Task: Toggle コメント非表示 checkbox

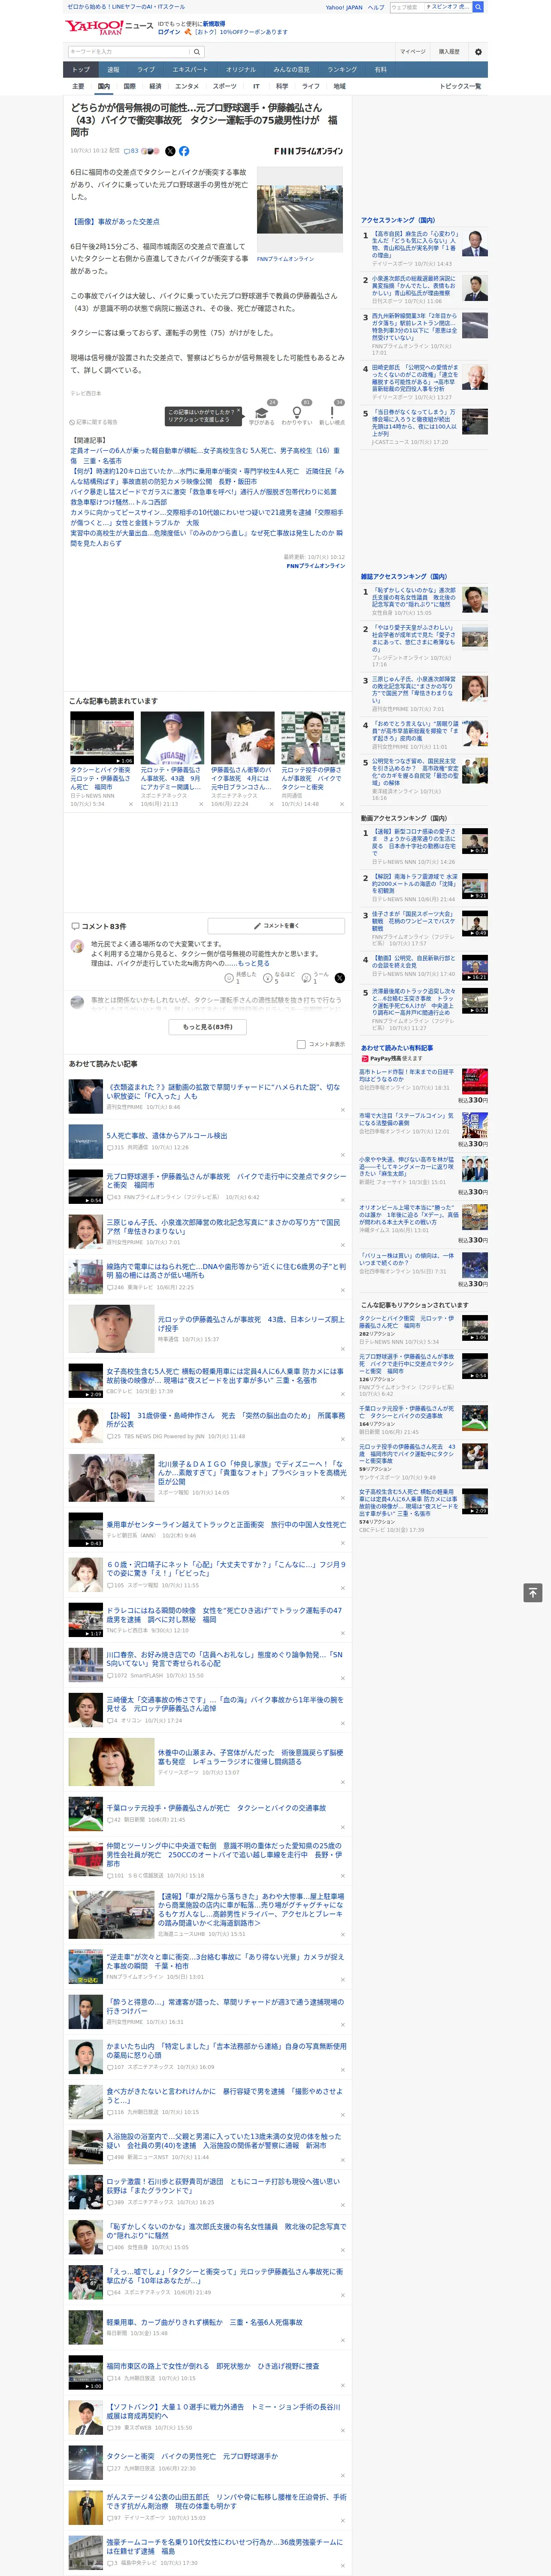Action: point(301,1044)
